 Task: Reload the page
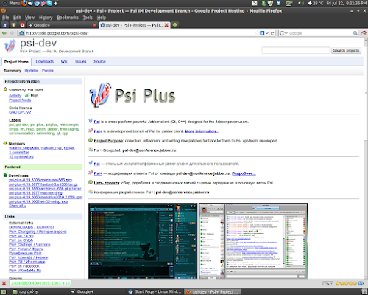pyautogui.click(x=272, y=33)
